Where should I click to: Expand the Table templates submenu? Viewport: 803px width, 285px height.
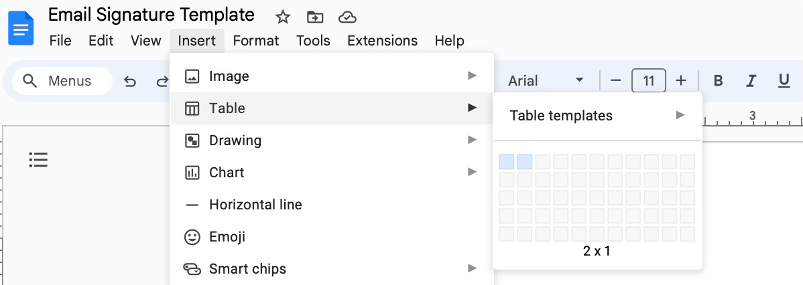coord(597,116)
